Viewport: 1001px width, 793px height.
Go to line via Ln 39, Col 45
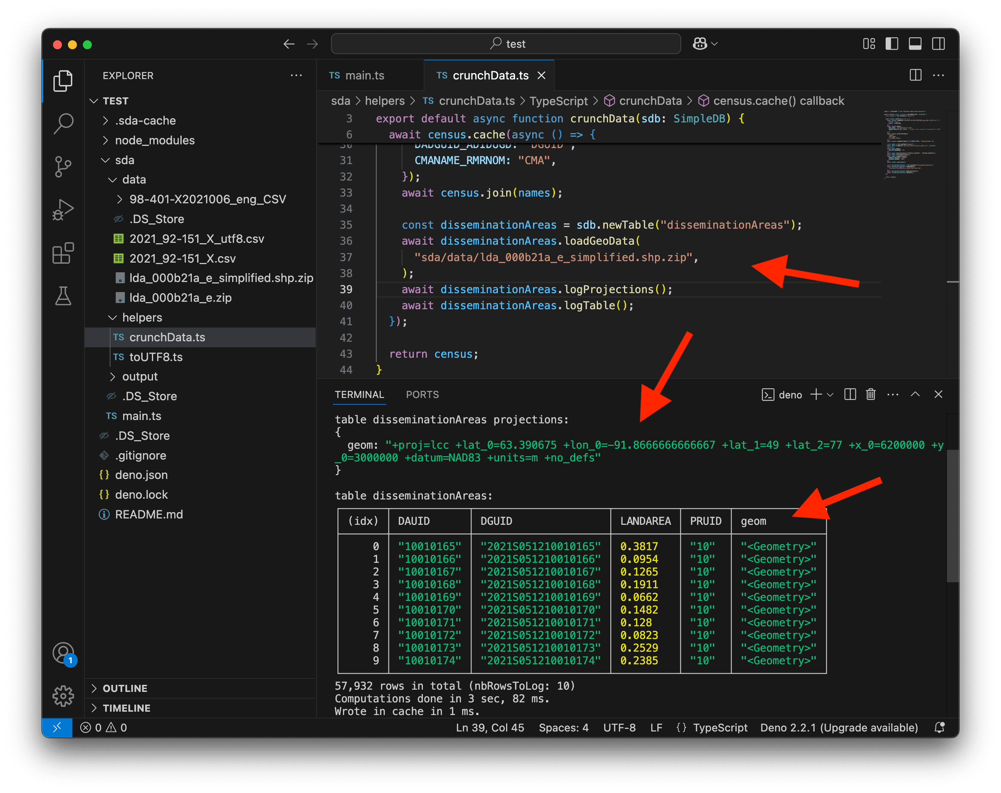point(490,727)
